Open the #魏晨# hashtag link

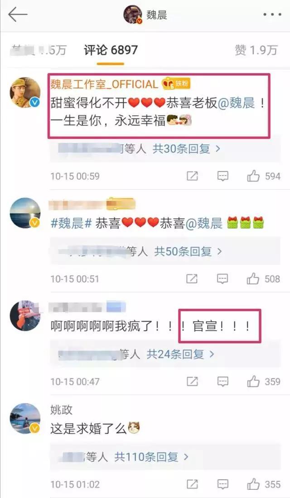pos(72,224)
